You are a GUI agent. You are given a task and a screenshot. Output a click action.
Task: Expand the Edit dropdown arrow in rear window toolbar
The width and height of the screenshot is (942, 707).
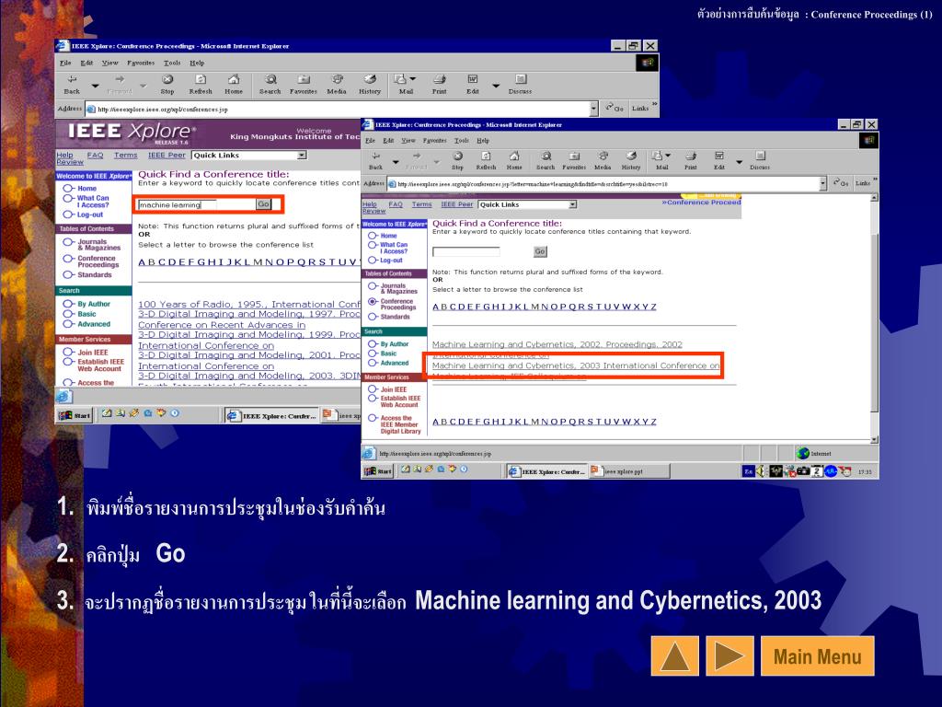pos(496,86)
